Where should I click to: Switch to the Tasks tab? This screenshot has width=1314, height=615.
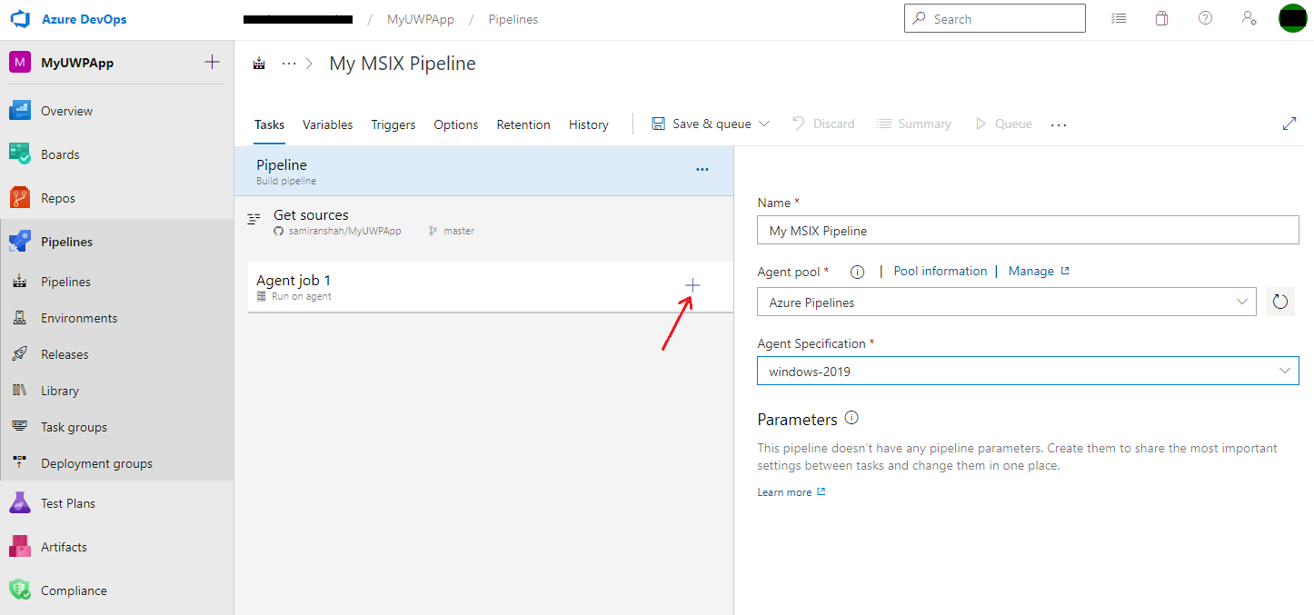tap(269, 124)
